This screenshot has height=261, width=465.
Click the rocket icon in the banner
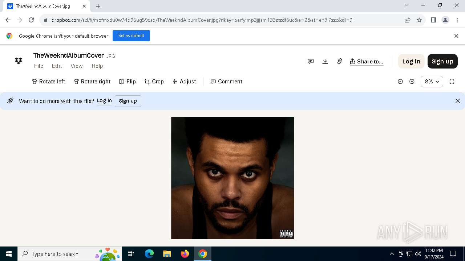tap(10, 101)
